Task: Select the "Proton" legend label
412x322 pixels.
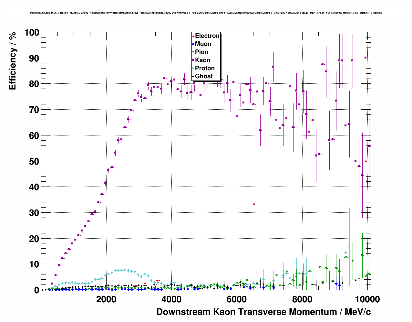Action: coord(205,68)
